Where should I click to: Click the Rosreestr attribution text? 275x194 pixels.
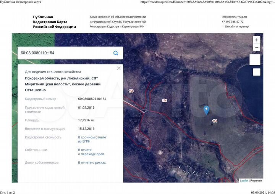[256, 181]
